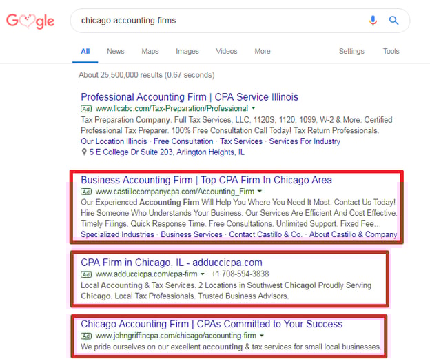The image size is (430, 359).
Task: Open Business Accounting Firm Chicago Area result
Action: click(x=206, y=181)
